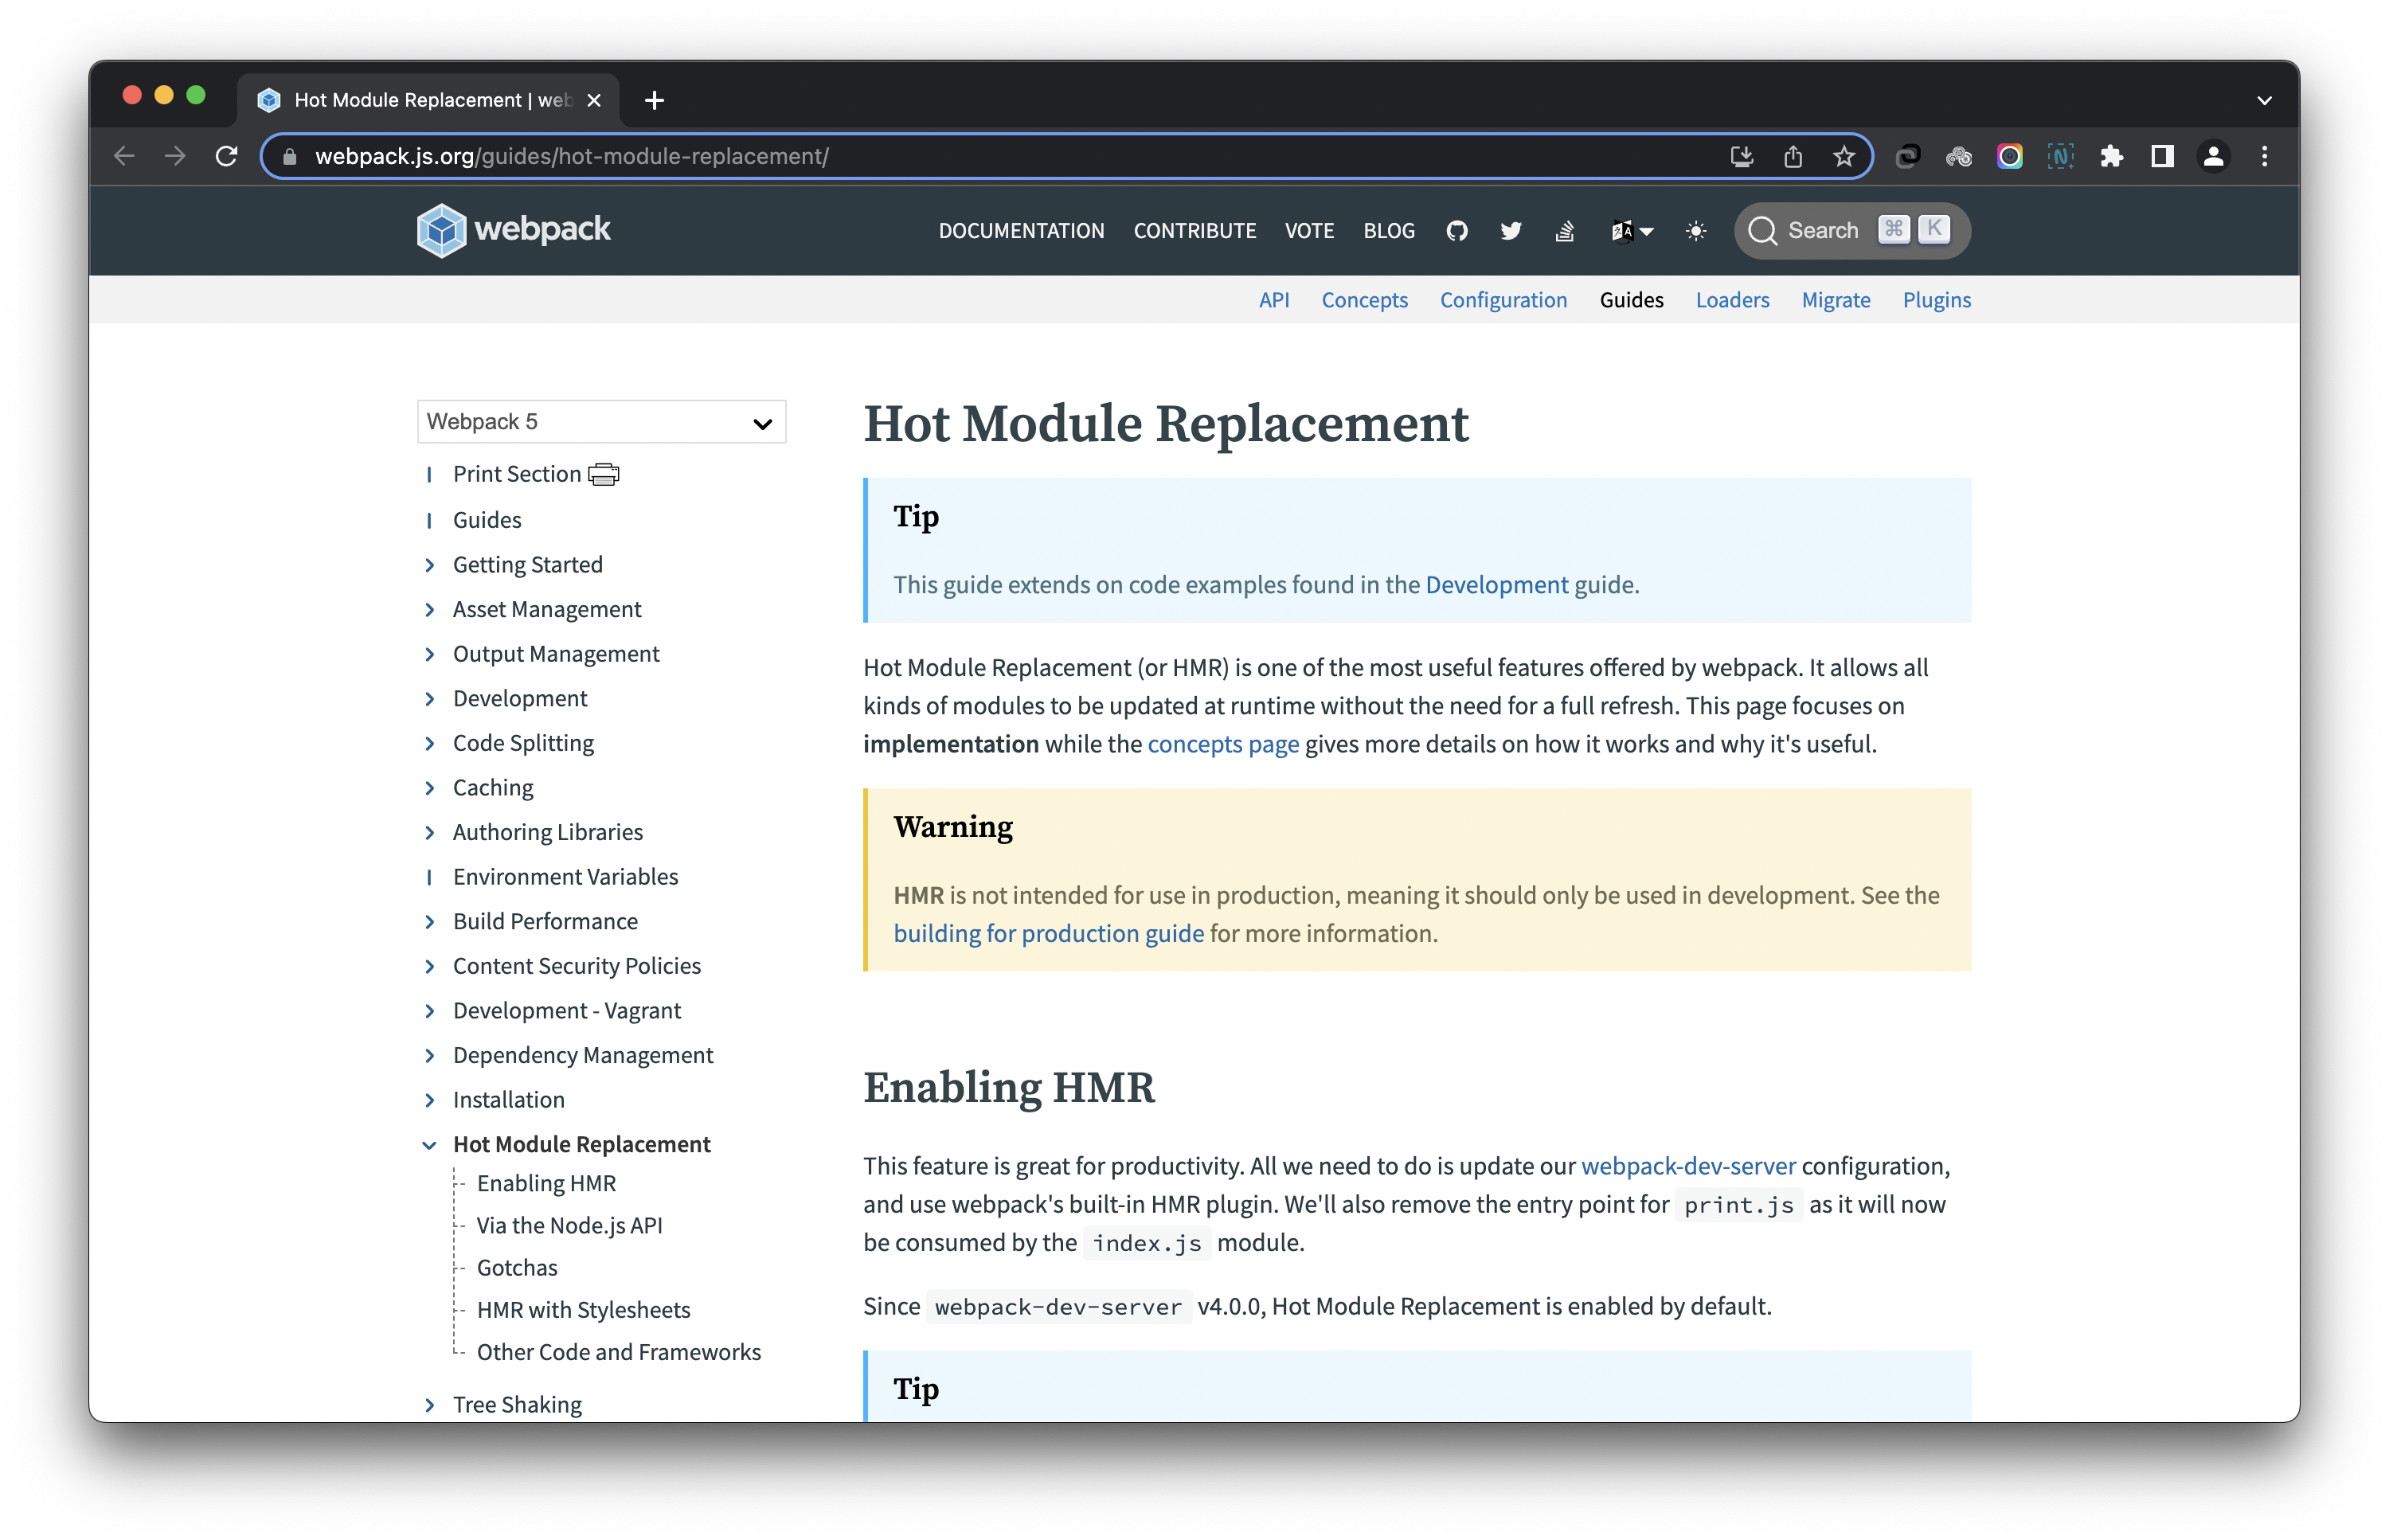Open the Webpack 5 version dropdown
This screenshot has height=1540, width=2389.
click(x=601, y=422)
